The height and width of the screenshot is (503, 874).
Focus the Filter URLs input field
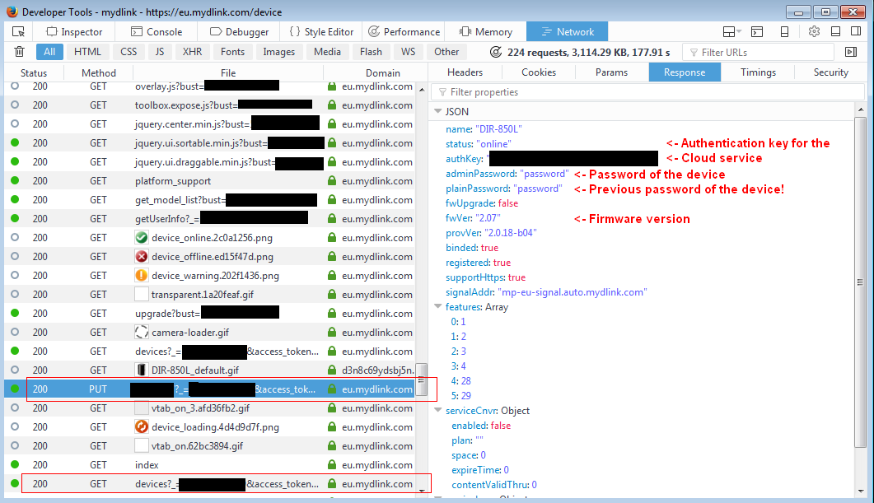pos(758,53)
